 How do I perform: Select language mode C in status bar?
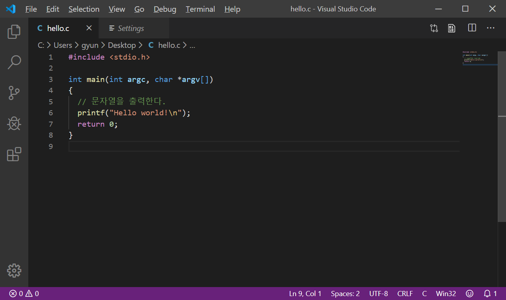[425, 293]
